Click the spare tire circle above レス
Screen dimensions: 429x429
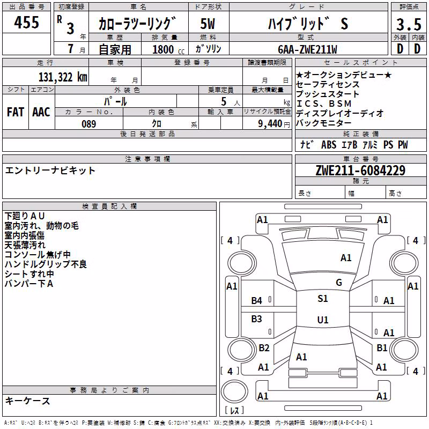tap(234, 391)
